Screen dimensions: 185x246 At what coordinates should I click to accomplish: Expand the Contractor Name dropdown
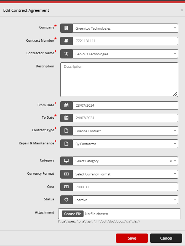(125, 54)
